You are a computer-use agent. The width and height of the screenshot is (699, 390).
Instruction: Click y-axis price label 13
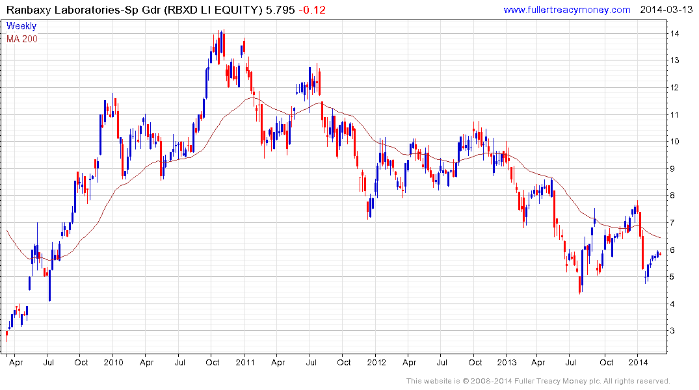coord(674,60)
